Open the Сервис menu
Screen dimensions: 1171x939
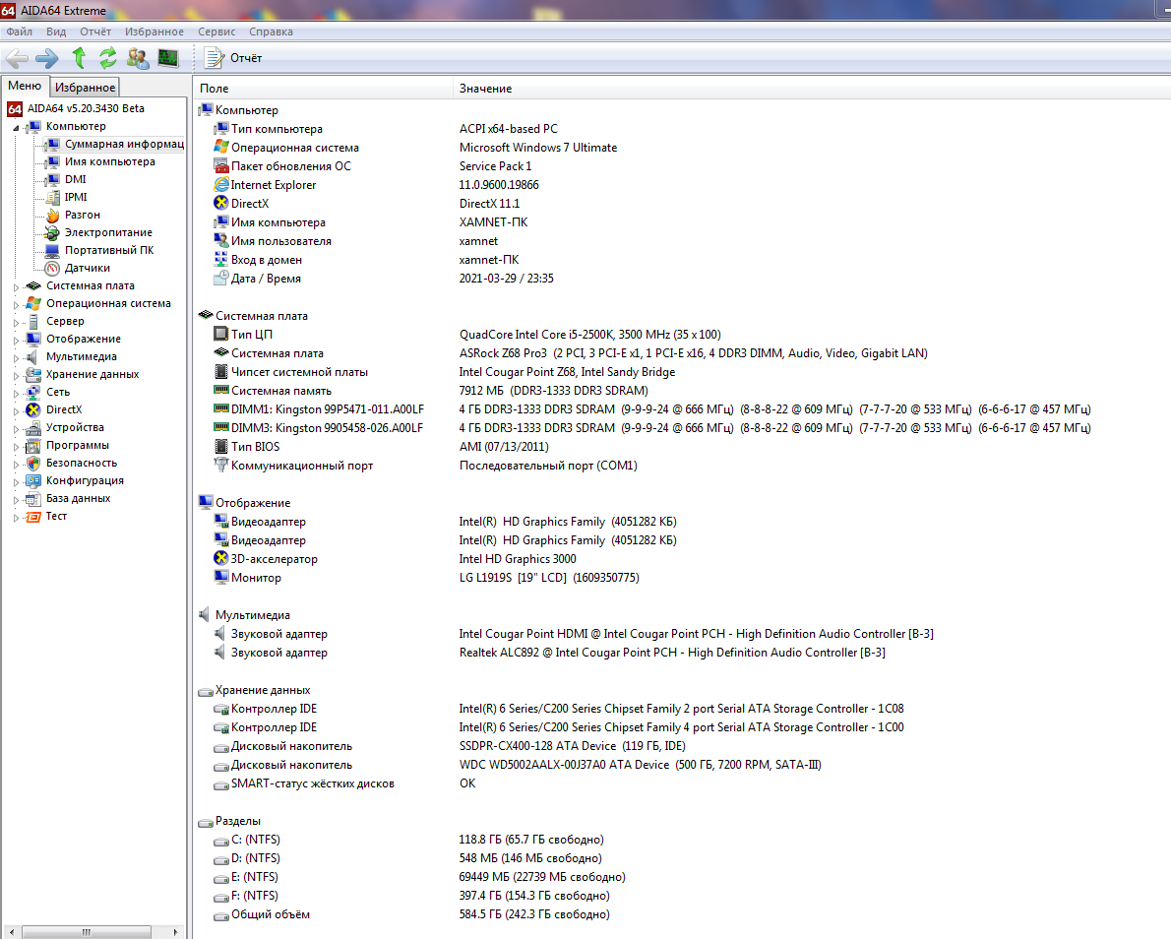[x=216, y=31]
